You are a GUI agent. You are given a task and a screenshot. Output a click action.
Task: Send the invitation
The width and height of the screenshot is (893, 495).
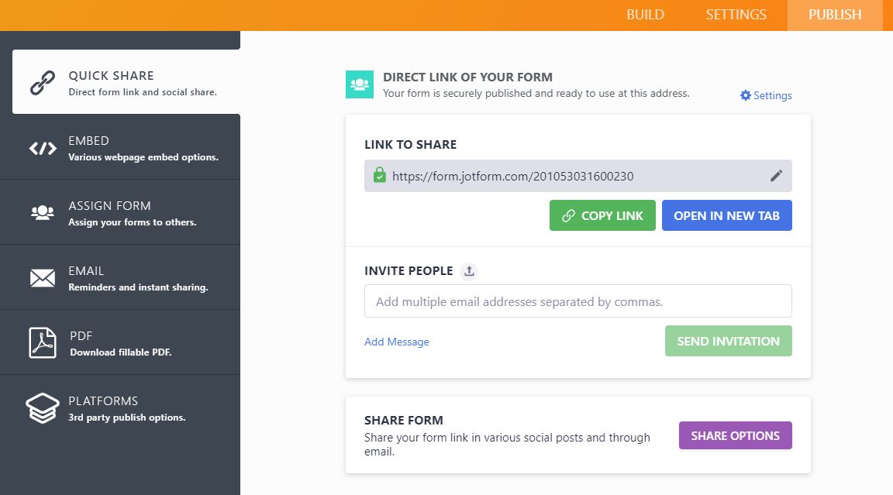(729, 341)
